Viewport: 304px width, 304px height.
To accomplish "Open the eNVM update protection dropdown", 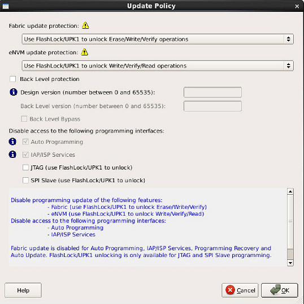I will [158, 66].
